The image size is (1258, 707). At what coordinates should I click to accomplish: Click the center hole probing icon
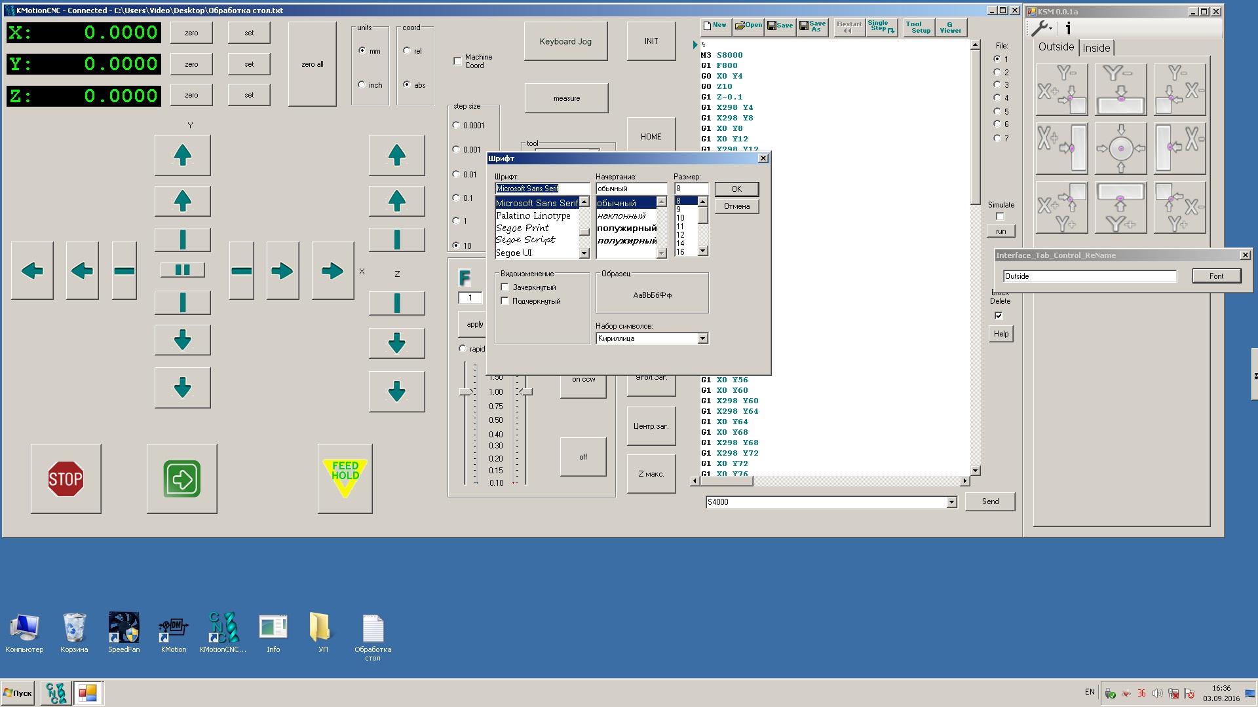coord(1120,149)
